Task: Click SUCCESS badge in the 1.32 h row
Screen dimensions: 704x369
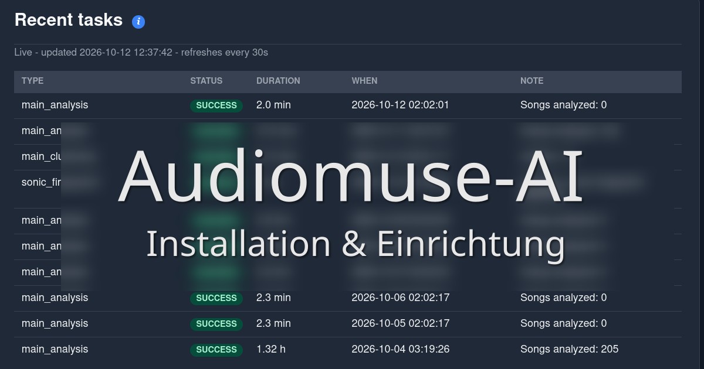Action: tap(216, 350)
